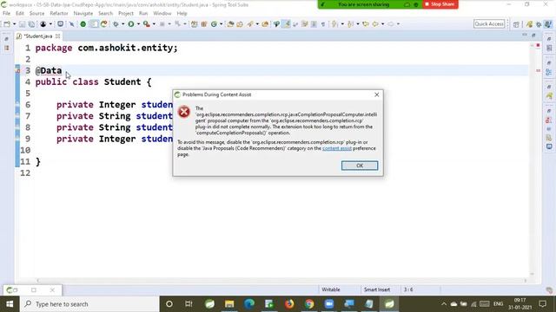This screenshot has width=556, height=312.
Task: Toggle Skip All Breakpoints in the toolbar
Action: 71,24
